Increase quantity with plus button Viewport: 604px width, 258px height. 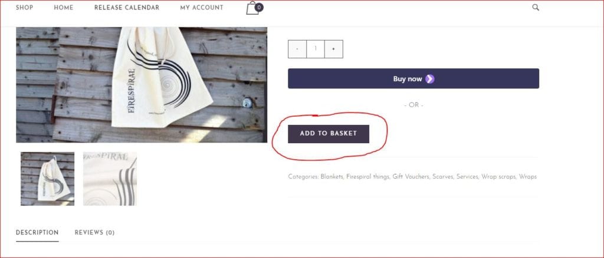tap(334, 49)
